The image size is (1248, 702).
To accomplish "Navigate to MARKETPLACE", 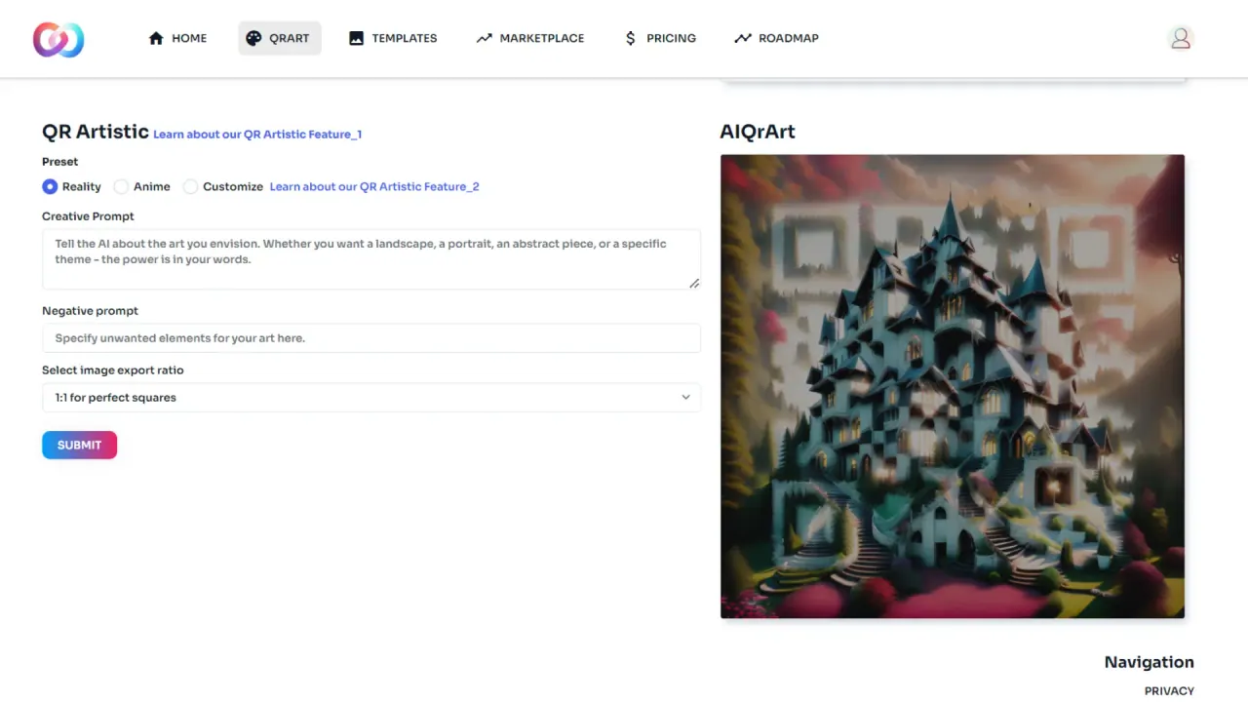I will pyautogui.click(x=530, y=38).
